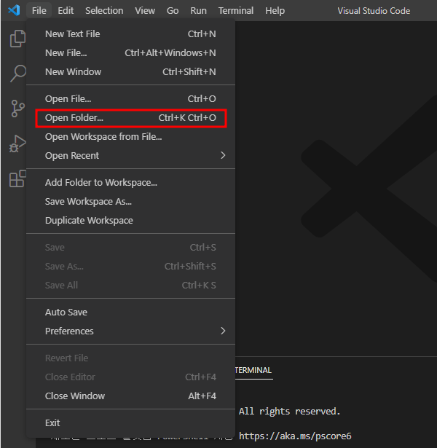Open the Run and Debug view icon
This screenshot has height=448, width=437.
coord(17,144)
